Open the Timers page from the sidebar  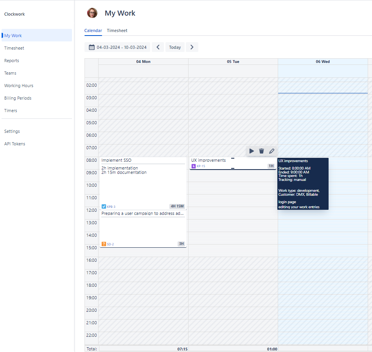pyautogui.click(x=11, y=111)
